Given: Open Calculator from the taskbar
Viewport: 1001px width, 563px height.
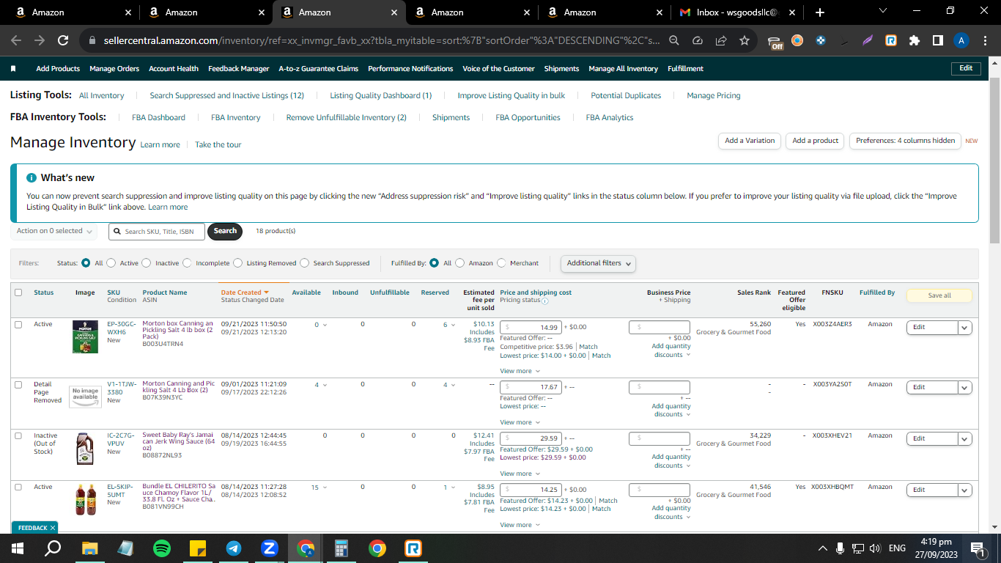Looking at the screenshot, I should 341,548.
